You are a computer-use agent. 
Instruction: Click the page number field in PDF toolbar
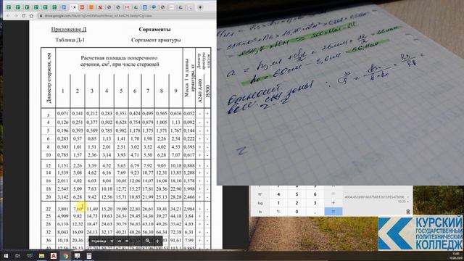click(x=112, y=241)
